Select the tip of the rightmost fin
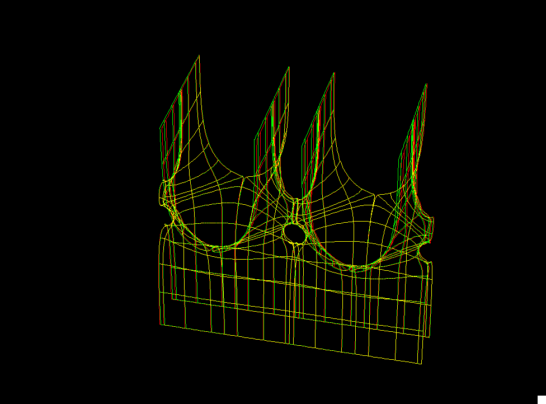 [426, 84]
